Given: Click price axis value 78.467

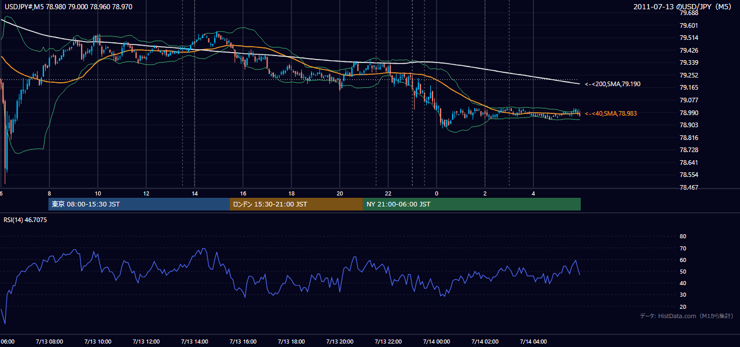Looking at the screenshot, I should (688, 187).
